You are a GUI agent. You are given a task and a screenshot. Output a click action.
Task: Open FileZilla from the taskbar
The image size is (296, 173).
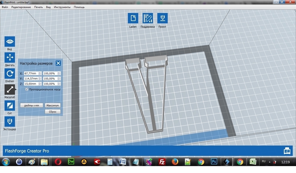point(162,162)
